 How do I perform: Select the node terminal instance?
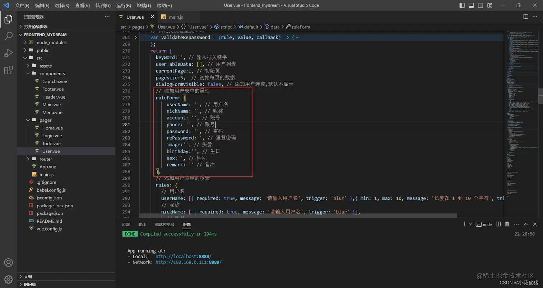(x=484, y=225)
